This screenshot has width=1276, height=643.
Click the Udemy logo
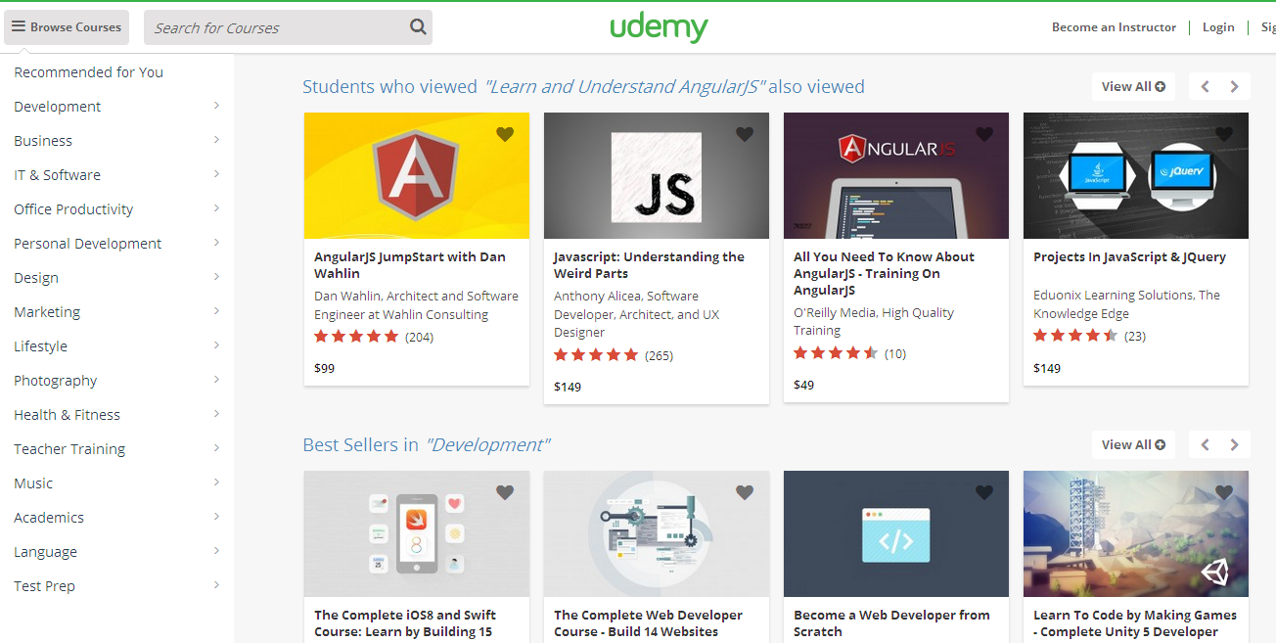click(x=659, y=27)
